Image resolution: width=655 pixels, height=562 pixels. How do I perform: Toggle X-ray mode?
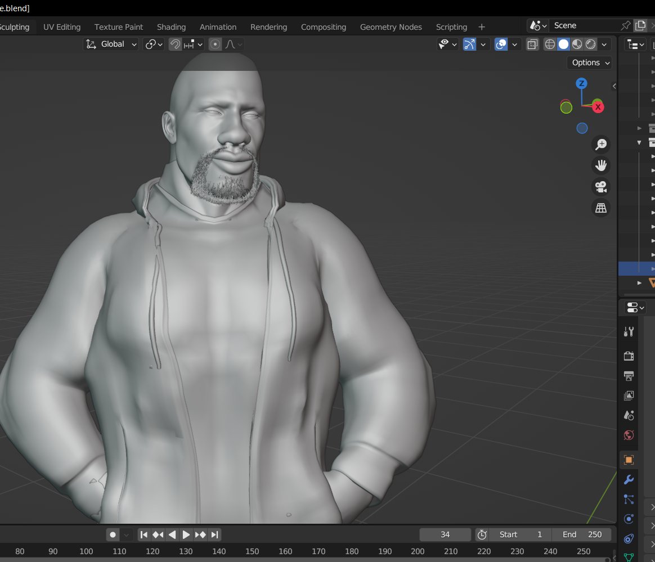532,44
